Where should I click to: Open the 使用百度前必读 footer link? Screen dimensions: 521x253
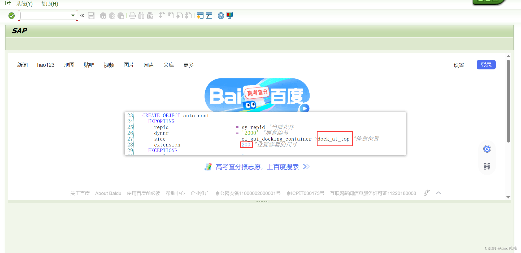coord(144,193)
